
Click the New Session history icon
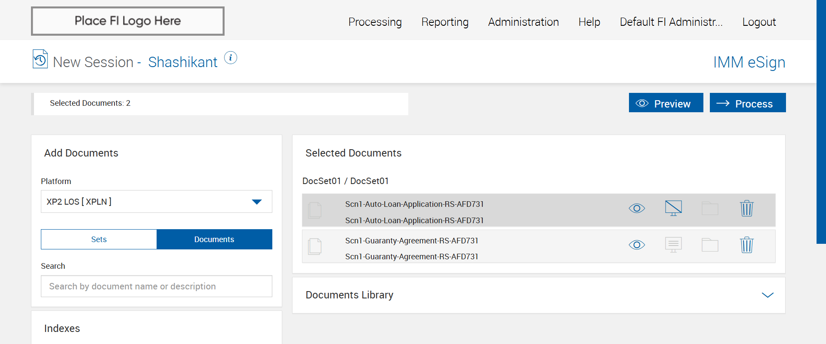(40, 59)
